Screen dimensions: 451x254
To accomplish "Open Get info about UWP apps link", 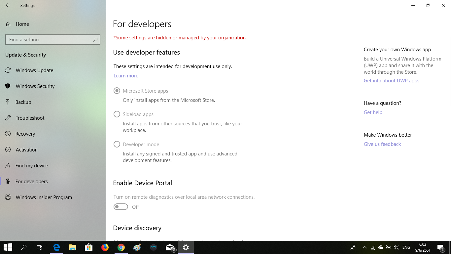I will pos(392,81).
